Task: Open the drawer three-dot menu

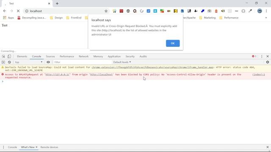Action: [3, 147]
